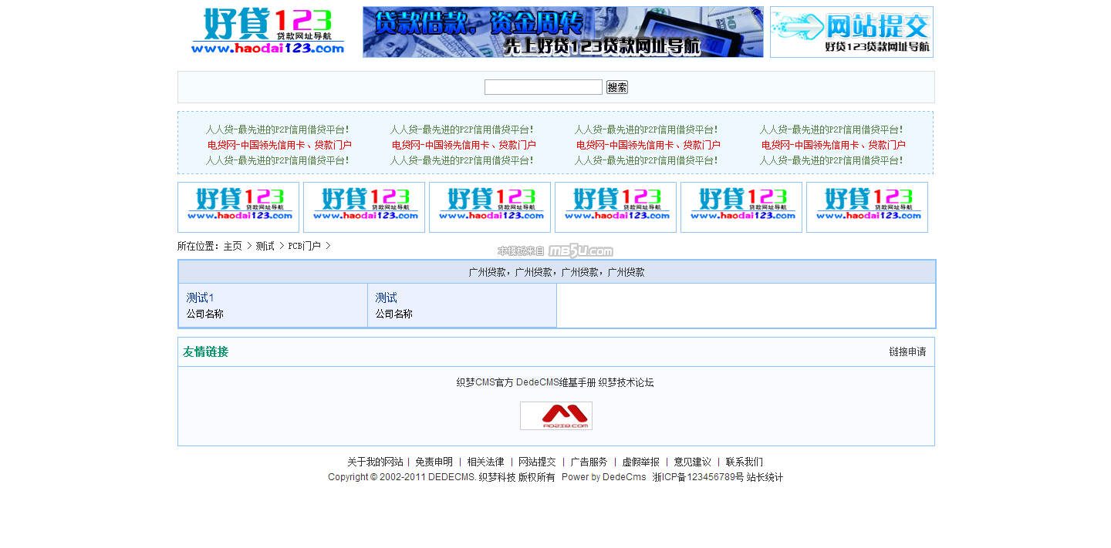Click the 贷款借款 资金周转 banner ad
The width and height of the screenshot is (1111, 548).
pos(562,32)
